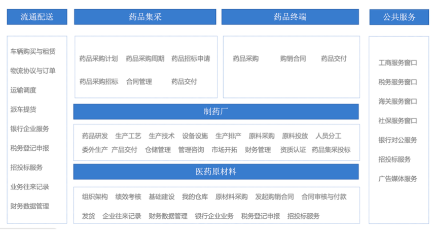Click the 流通配送 header
436x230 pixels.
coord(37,17)
